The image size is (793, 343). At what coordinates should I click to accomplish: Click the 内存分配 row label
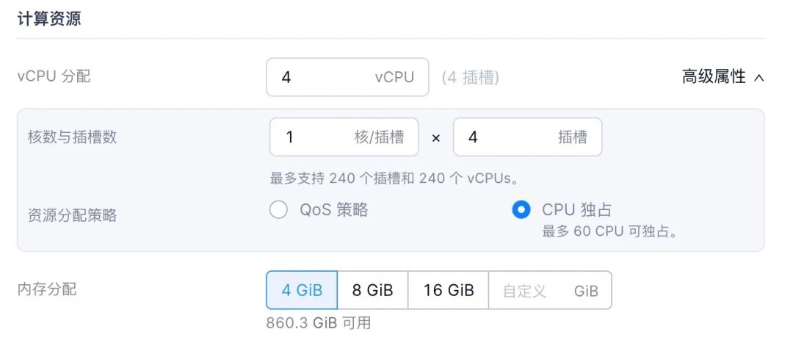(x=46, y=289)
